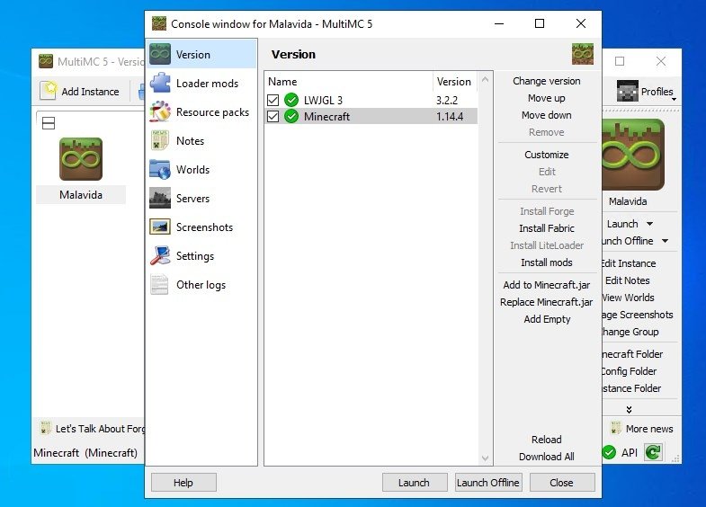Screen dimensions: 706x507
Task: Click the Settings page icon
Action: 160,256
